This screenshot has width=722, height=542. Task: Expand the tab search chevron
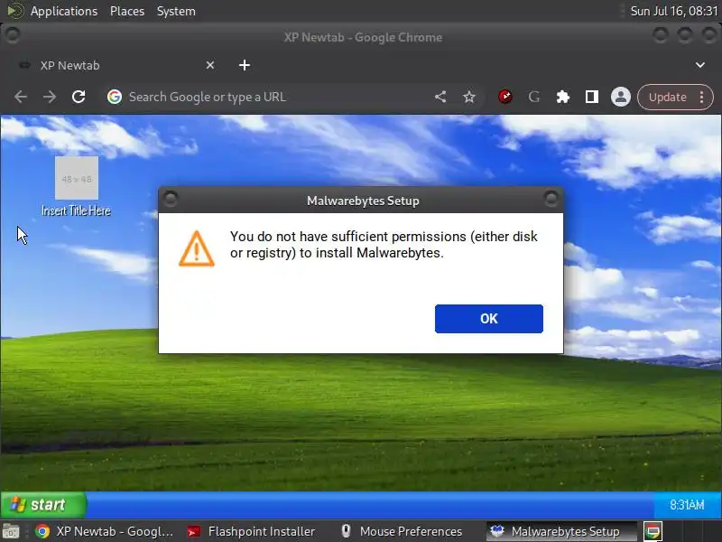[700, 65]
